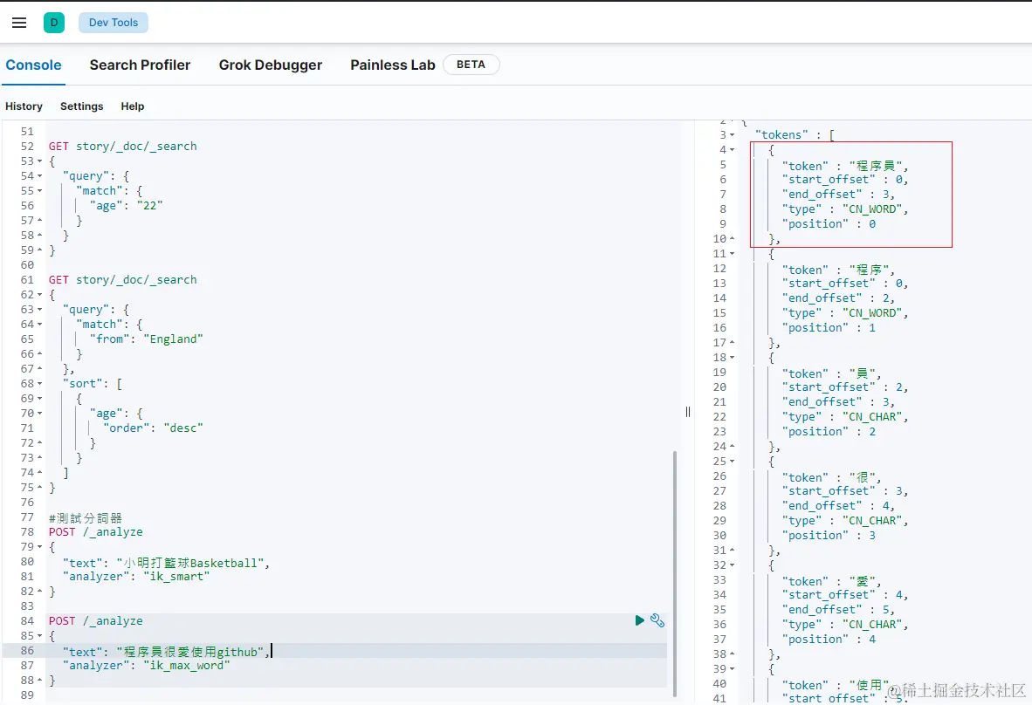Open the wrench actions menu for the request
1032x705 pixels.
click(x=657, y=620)
